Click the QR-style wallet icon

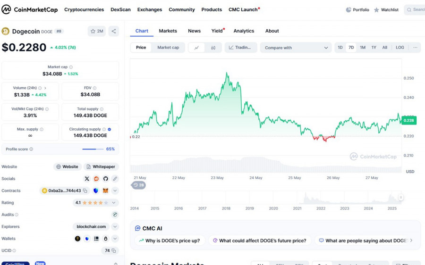[x=96, y=239]
